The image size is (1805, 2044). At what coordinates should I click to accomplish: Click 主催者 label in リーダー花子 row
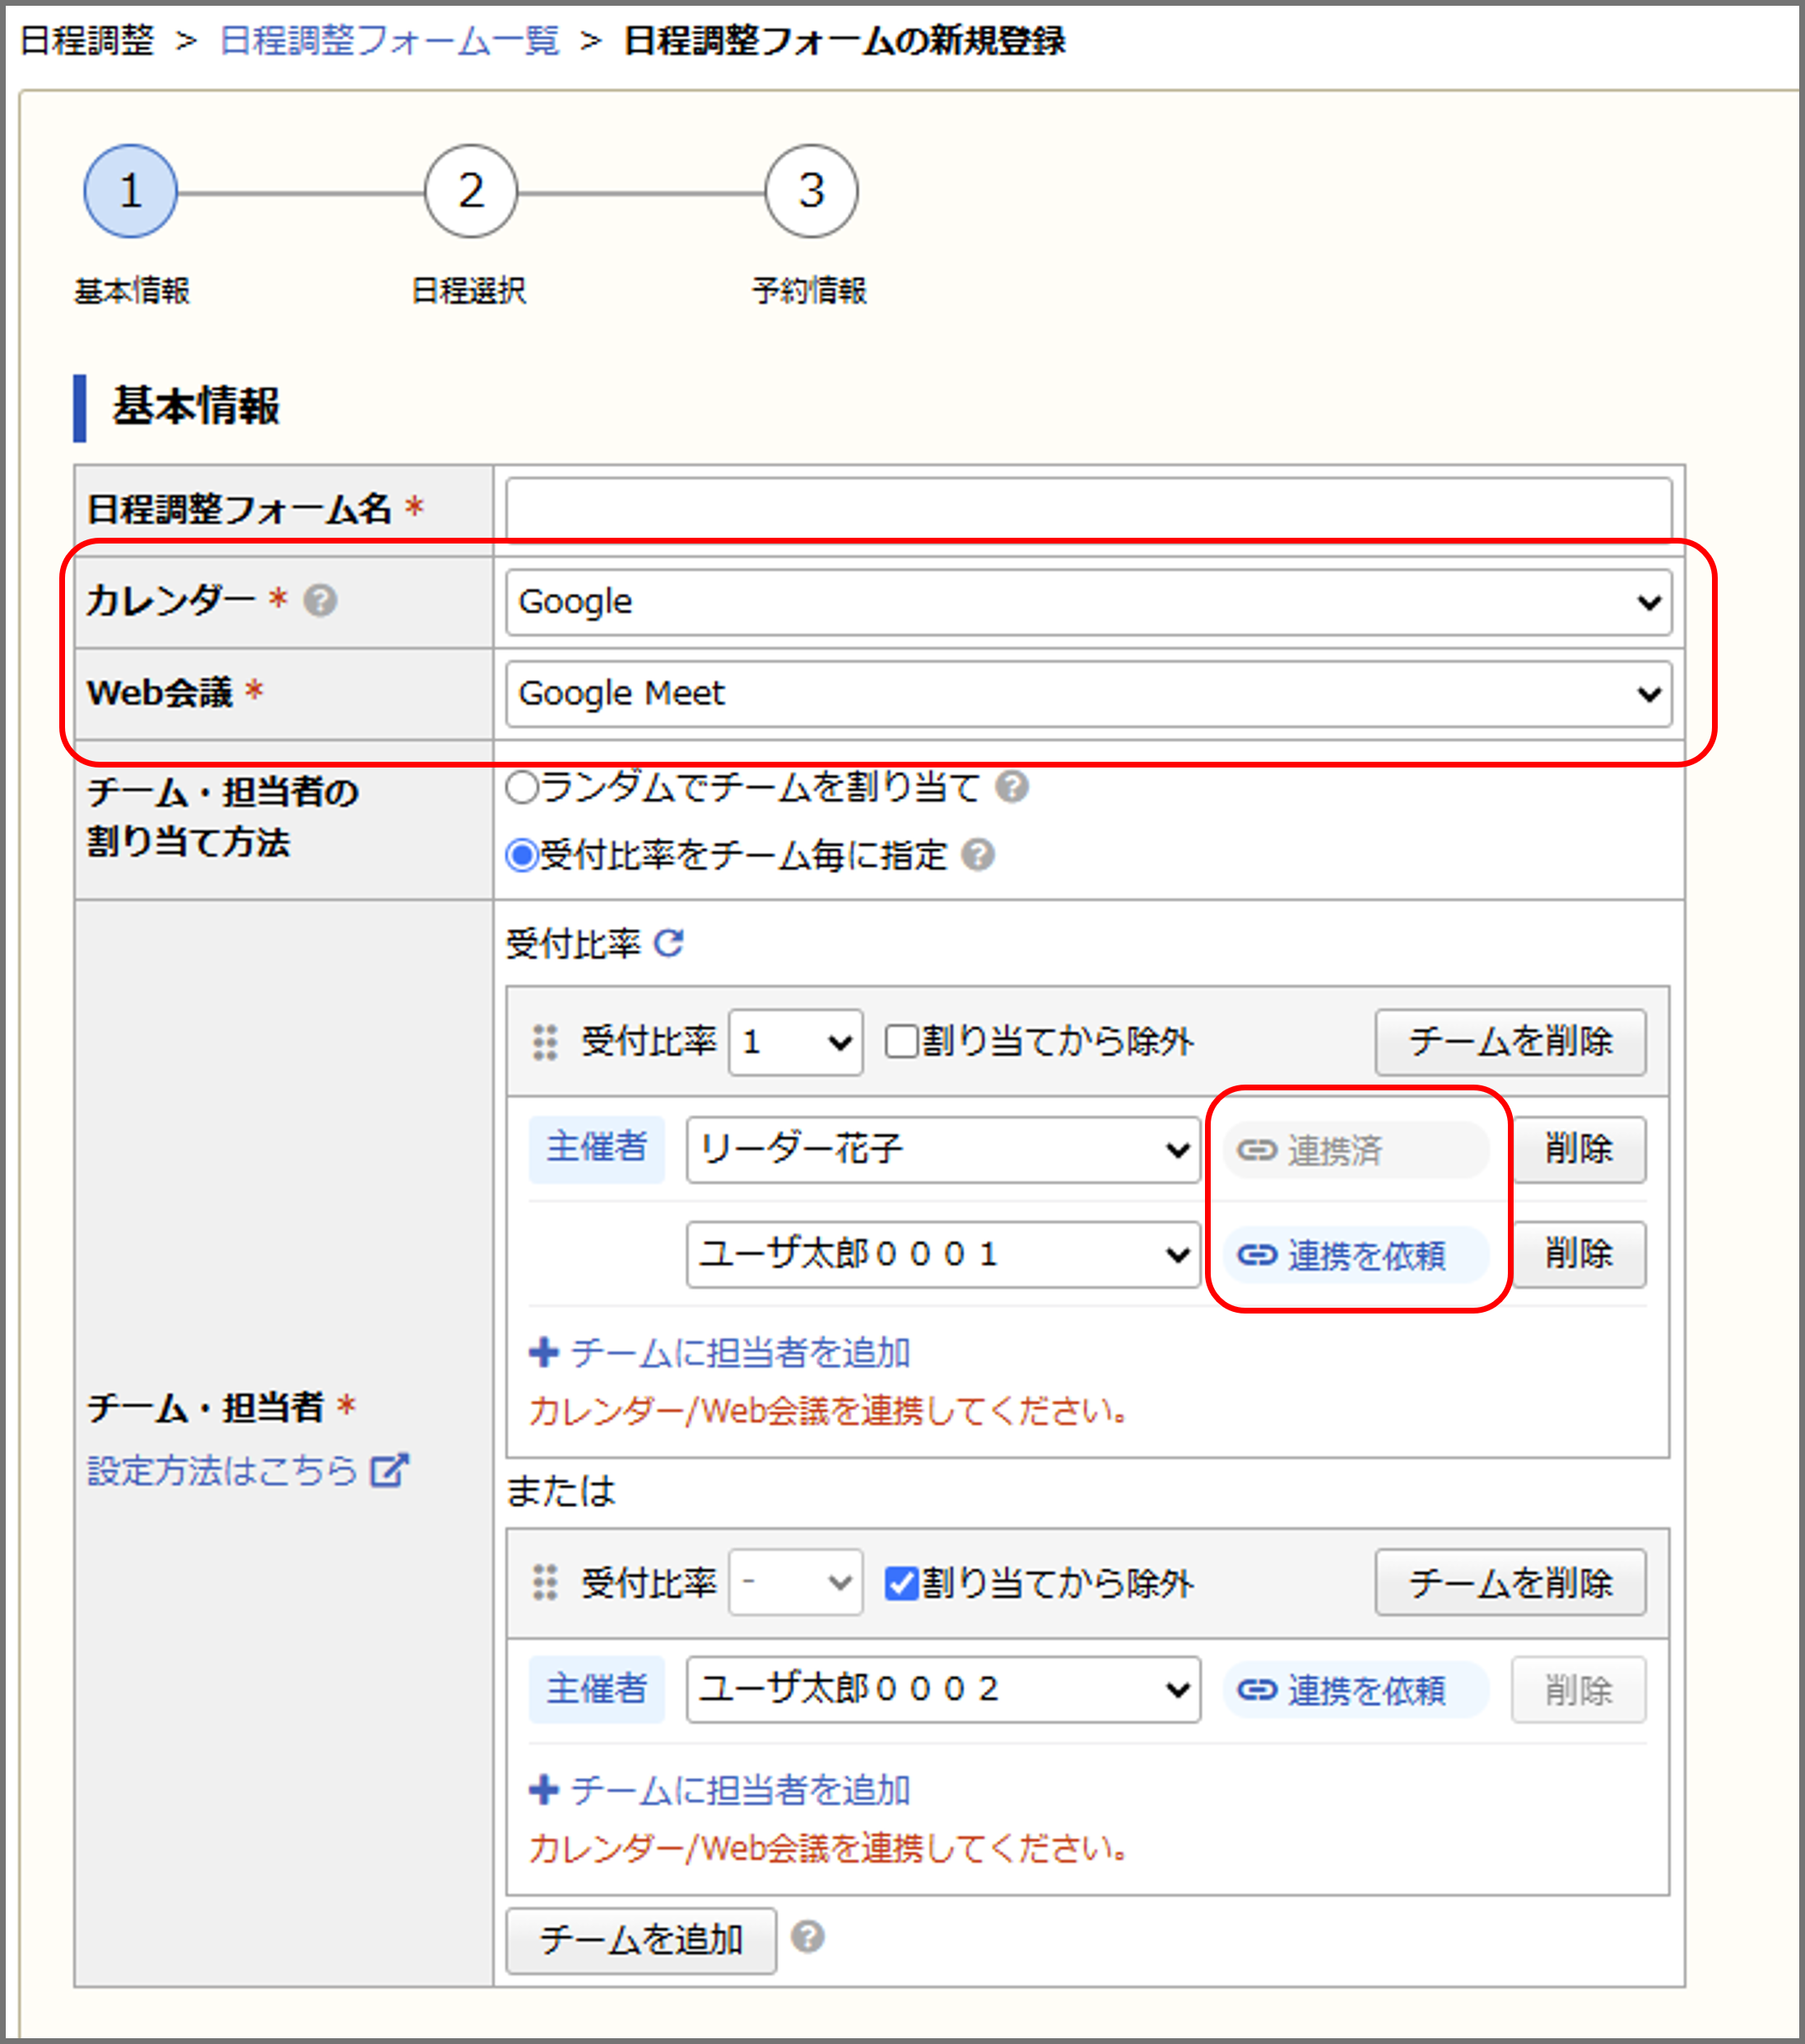click(x=597, y=1150)
